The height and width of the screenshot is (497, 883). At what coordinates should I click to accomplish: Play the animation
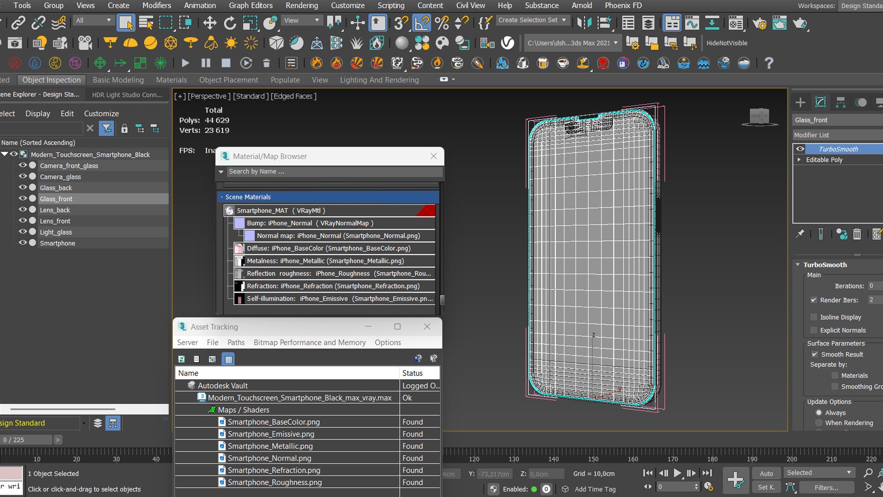[x=677, y=473]
